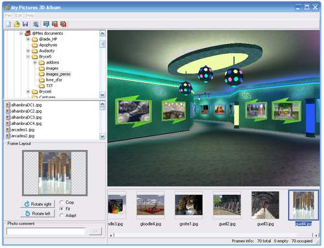Click the file icon beside alhambraDC3.jpg
Viewport: 324px width, 248px height.
pyautogui.click(x=8, y=117)
